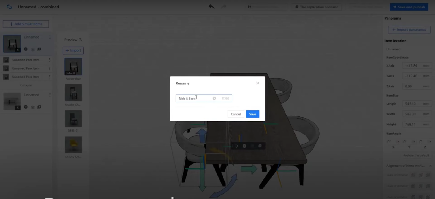Click the Unnamed item location name

click(393, 49)
